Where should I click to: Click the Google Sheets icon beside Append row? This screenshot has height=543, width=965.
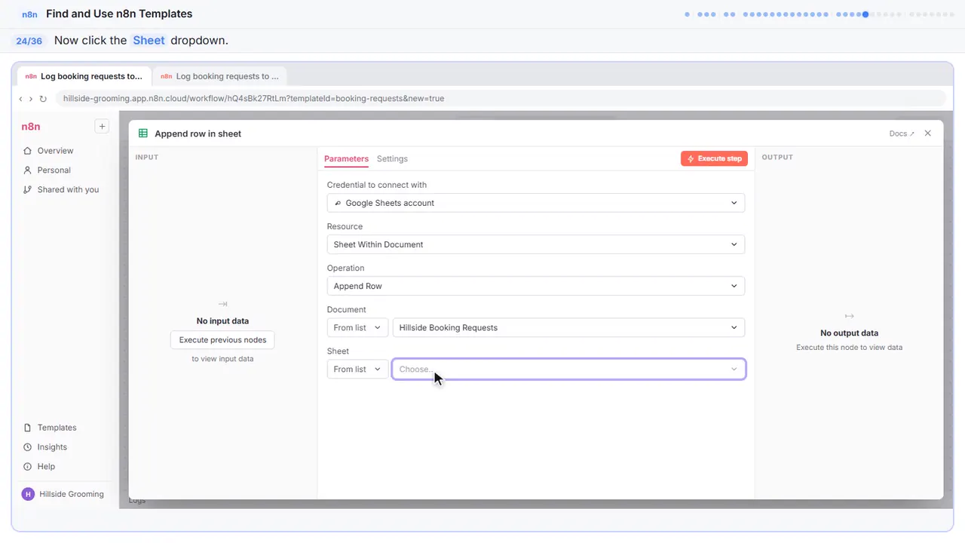coord(143,133)
